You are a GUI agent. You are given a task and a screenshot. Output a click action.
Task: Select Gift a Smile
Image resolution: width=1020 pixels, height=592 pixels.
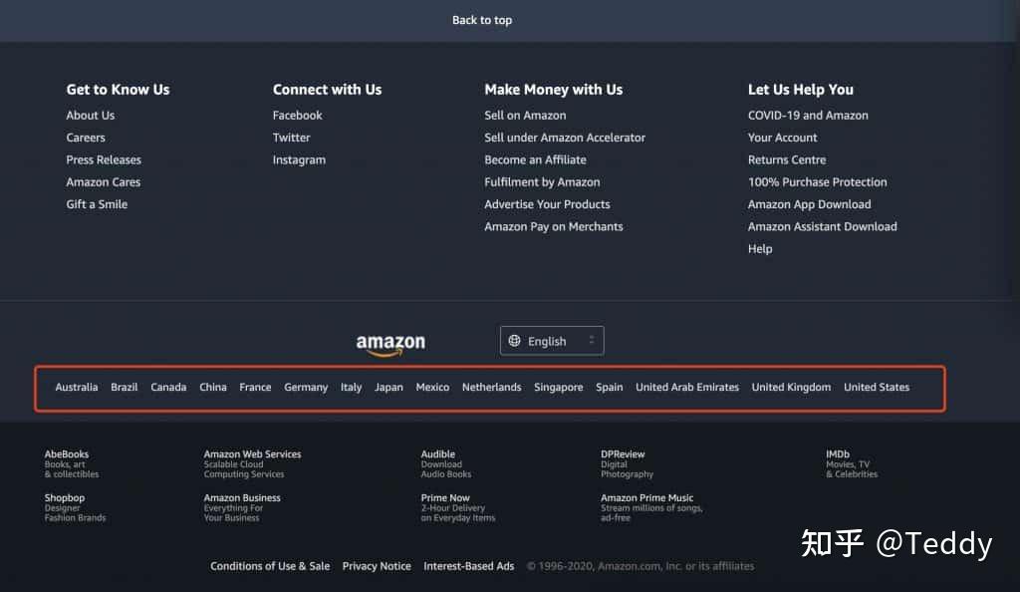(97, 204)
